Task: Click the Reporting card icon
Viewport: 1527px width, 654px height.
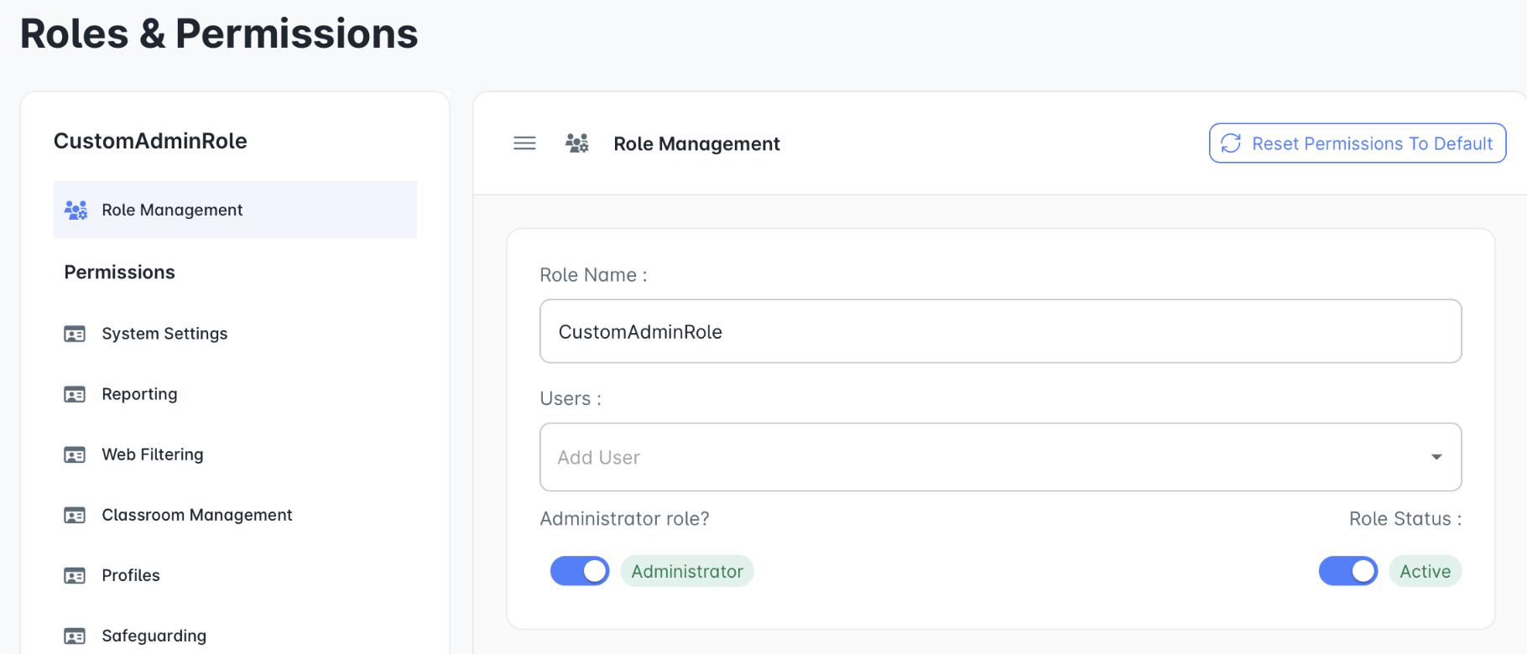Action: [x=75, y=394]
